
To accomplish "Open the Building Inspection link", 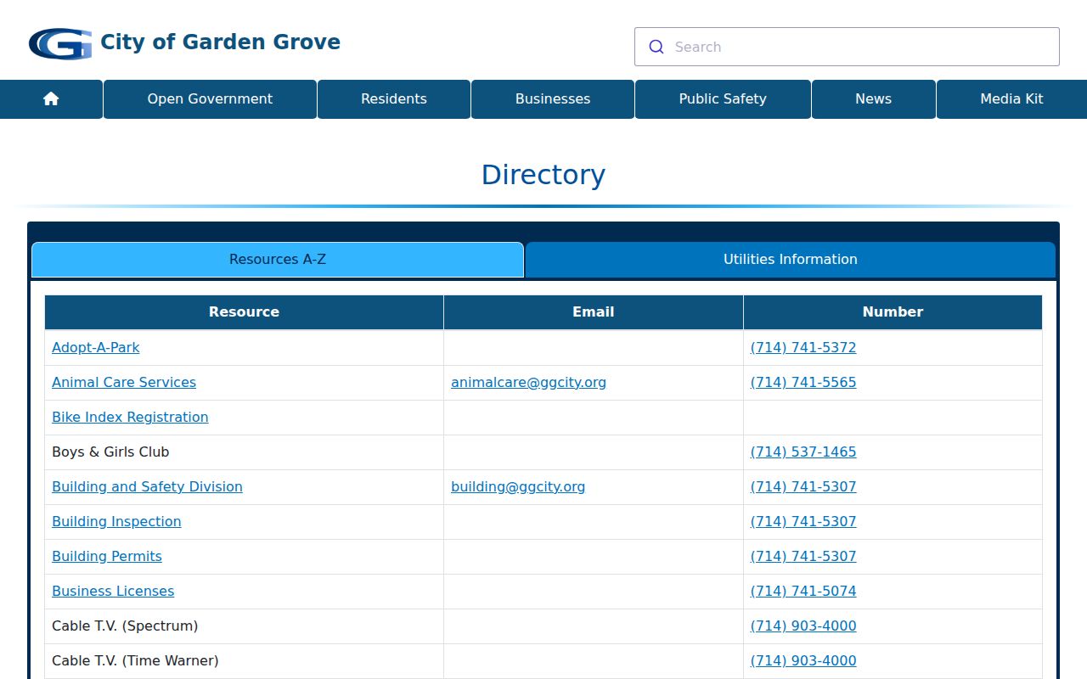I will point(116,521).
